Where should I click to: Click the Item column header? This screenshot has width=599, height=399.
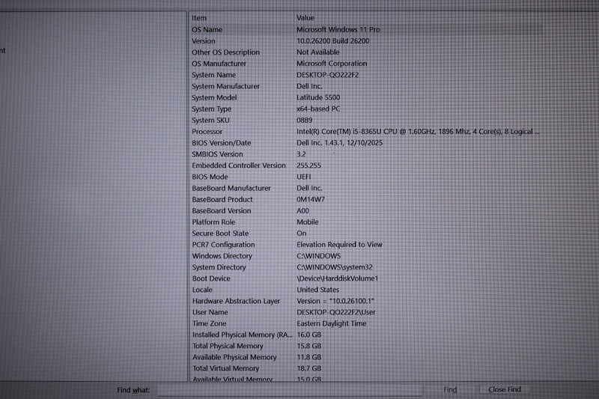(199, 18)
